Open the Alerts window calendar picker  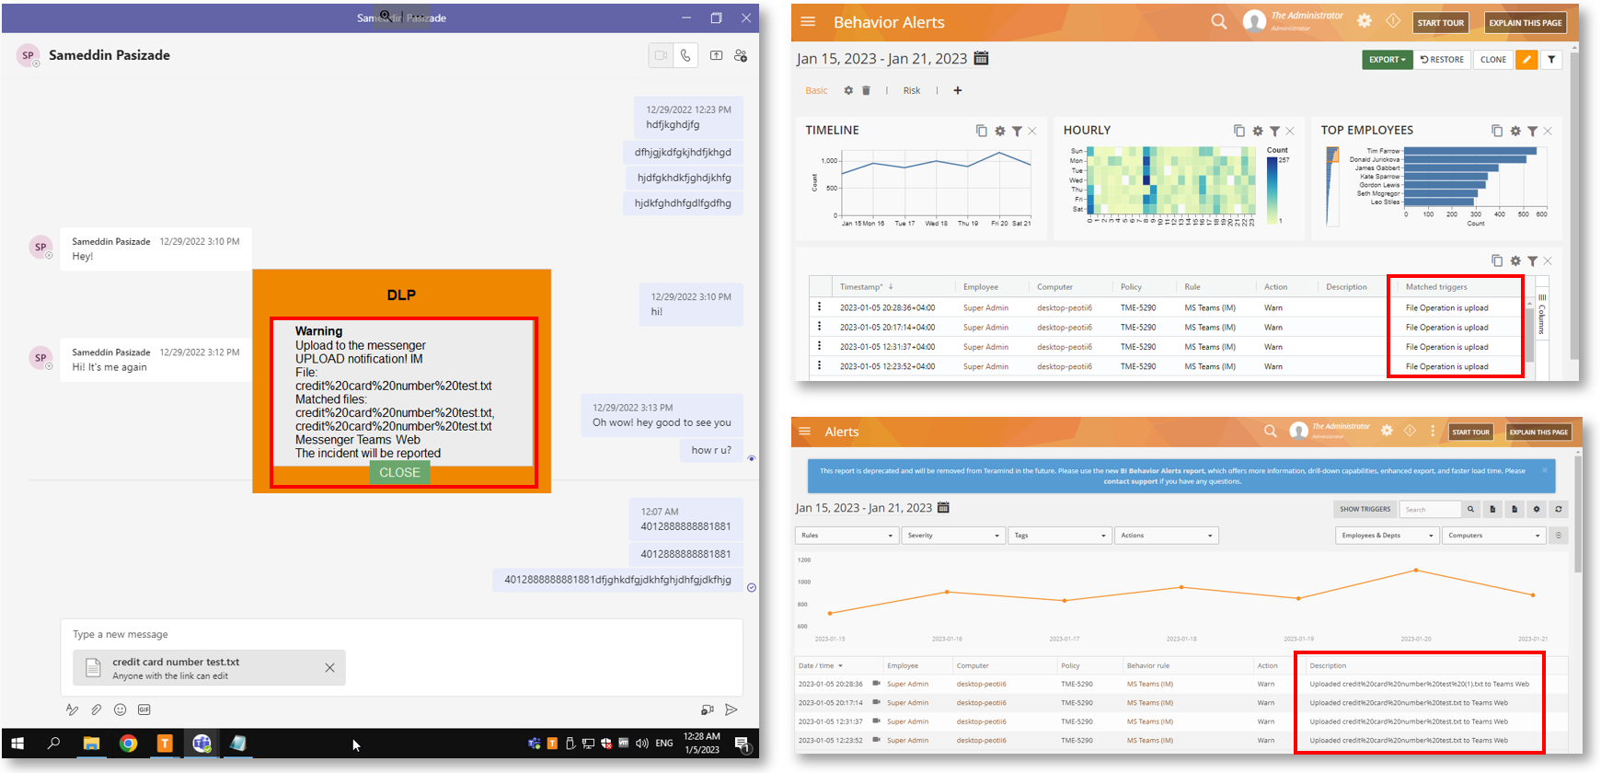click(943, 507)
